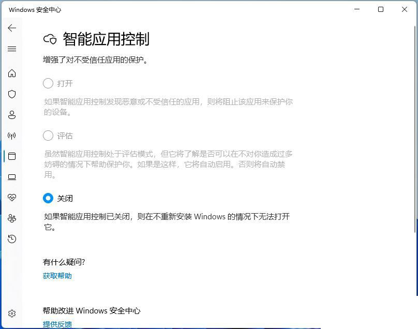Image resolution: width=418 pixels, height=329 pixels.
Task: Minimize the Windows 安全中心 window
Action: pos(357,9)
